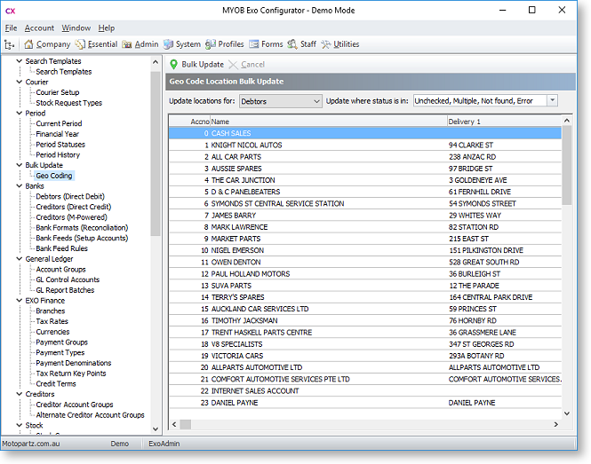Open the Account menu
The image size is (591, 464).
coord(39,28)
